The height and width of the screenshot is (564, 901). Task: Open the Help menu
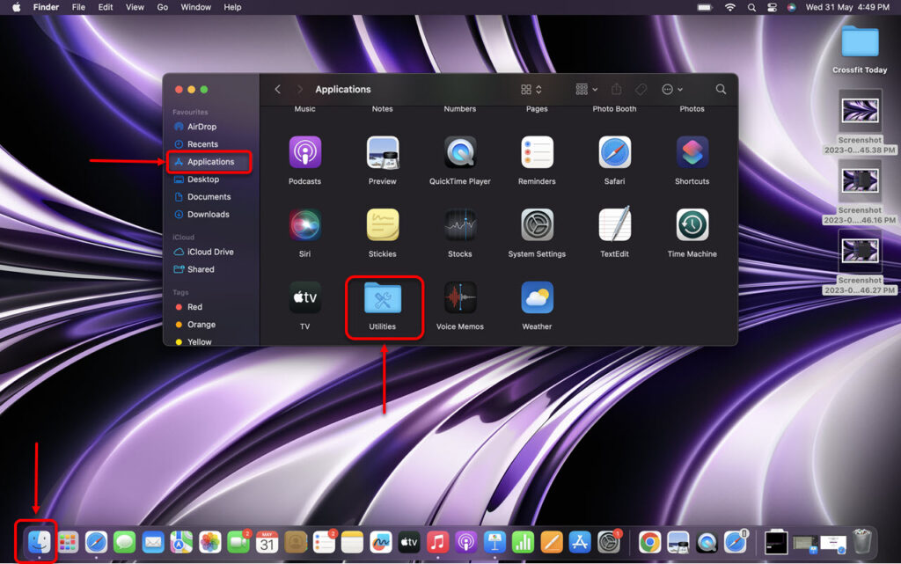[x=232, y=7]
